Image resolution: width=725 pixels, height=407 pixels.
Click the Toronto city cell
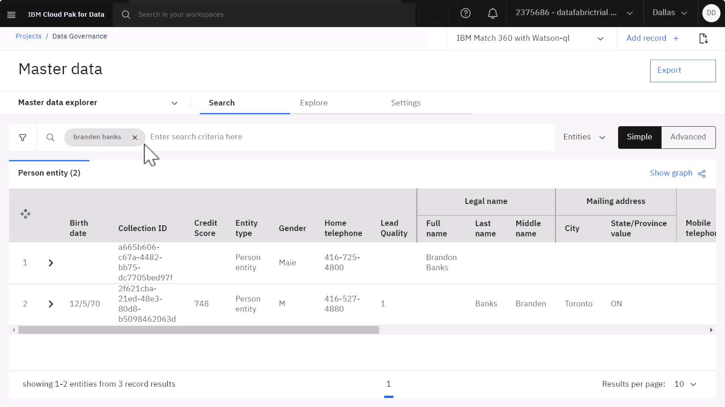point(578,304)
